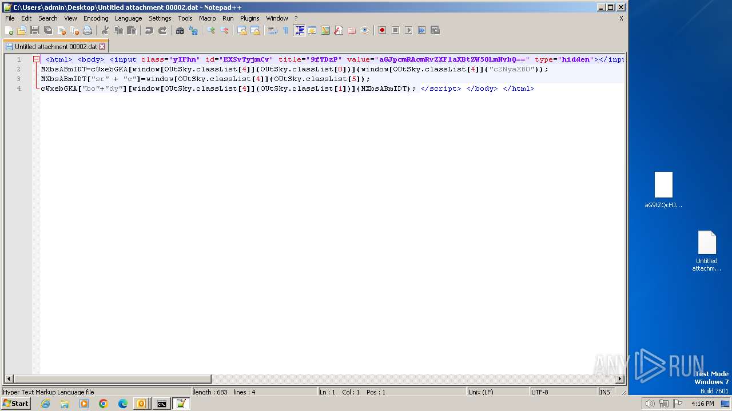Viewport: 732px width, 411px height.
Task: Zoom in using the toolbar Zoom In icon
Action: [210, 30]
